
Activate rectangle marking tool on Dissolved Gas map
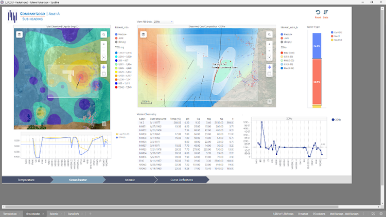tap(269, 74)
